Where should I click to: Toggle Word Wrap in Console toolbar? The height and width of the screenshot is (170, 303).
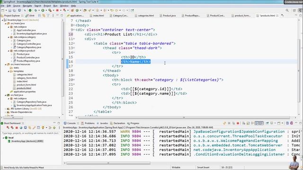coord(252,123)
